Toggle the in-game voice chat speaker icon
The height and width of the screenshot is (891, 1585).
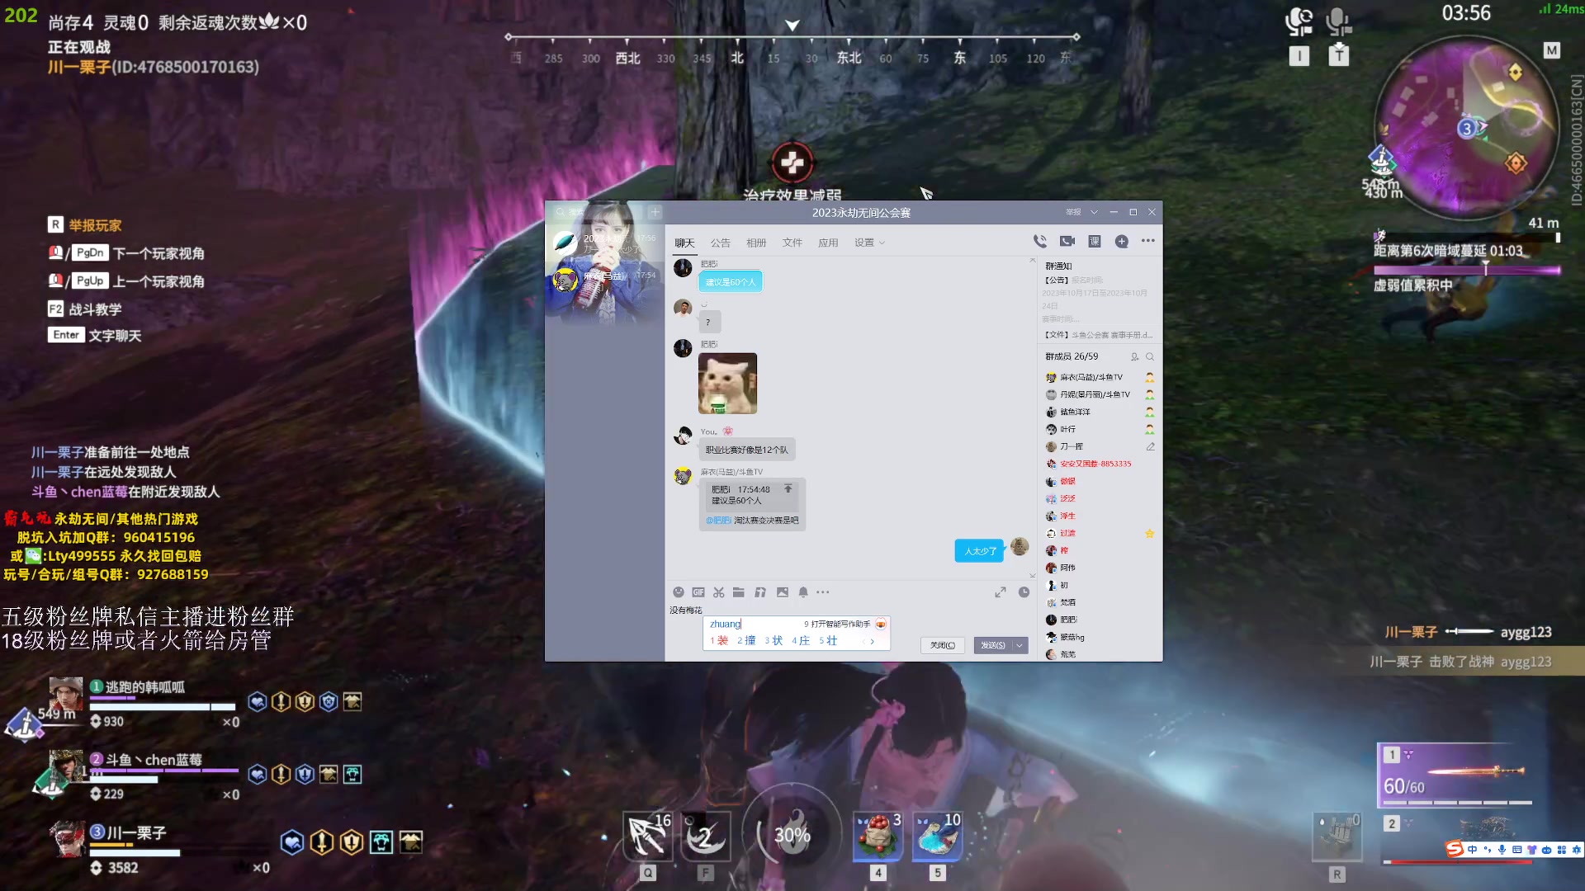1299,21
